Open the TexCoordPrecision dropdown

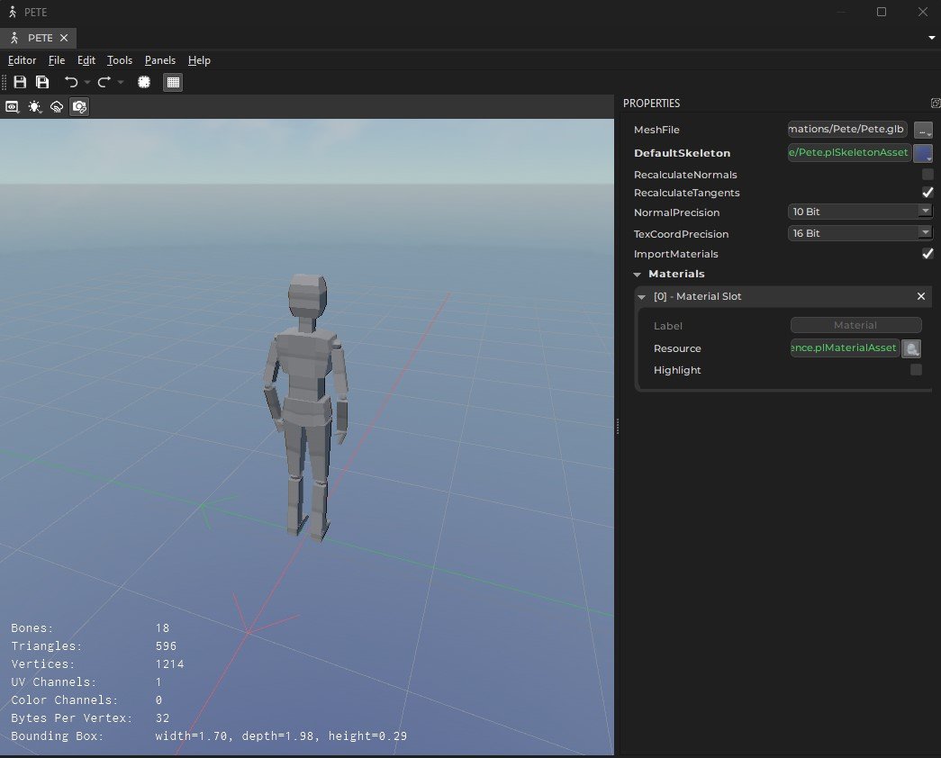tap(925, 233)
